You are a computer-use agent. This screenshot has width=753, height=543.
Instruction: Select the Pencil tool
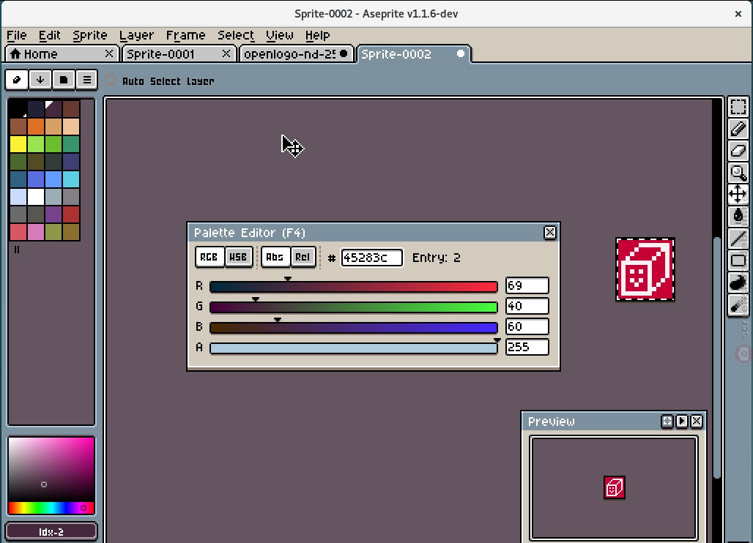[x=738, y=129]
